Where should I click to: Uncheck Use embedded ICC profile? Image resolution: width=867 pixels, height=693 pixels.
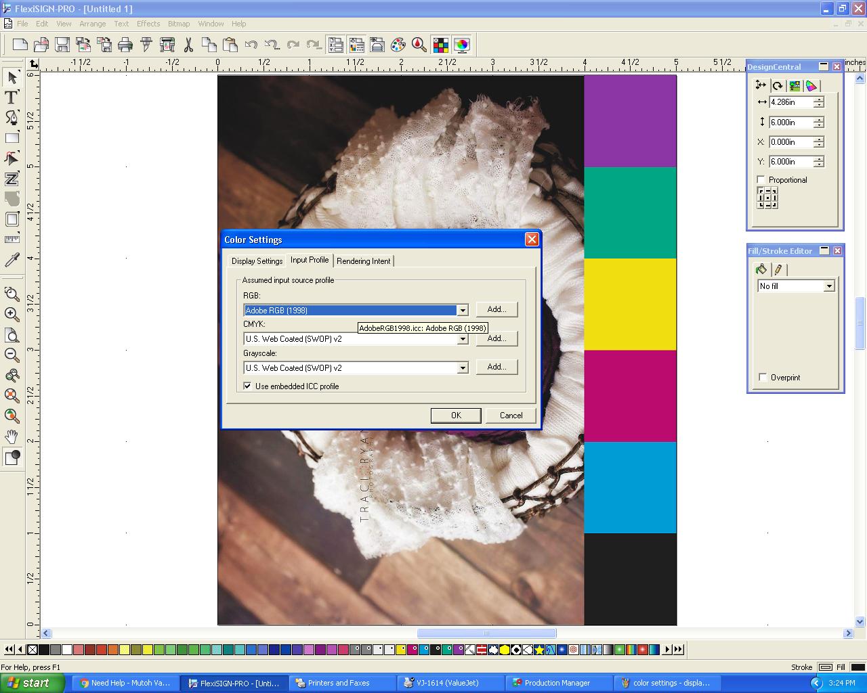pos(247,386)
